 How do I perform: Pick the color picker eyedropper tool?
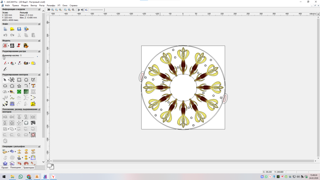(19, 63)
